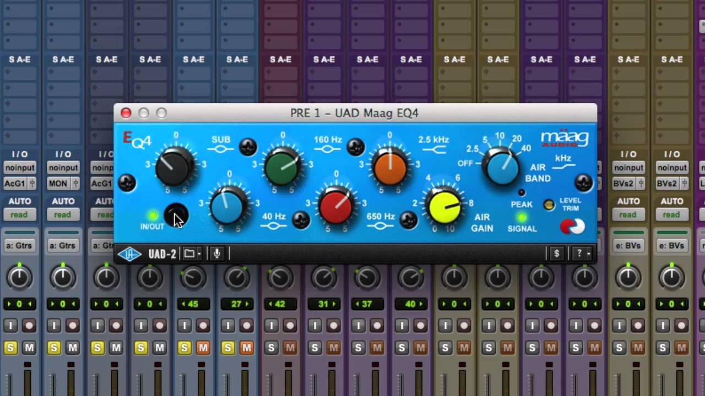Click the dollar sign purchase icon
The height and width of the screenshot is (396, 705).
(556, 254)
